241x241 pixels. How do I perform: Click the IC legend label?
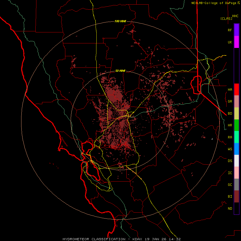click(230, 173)
